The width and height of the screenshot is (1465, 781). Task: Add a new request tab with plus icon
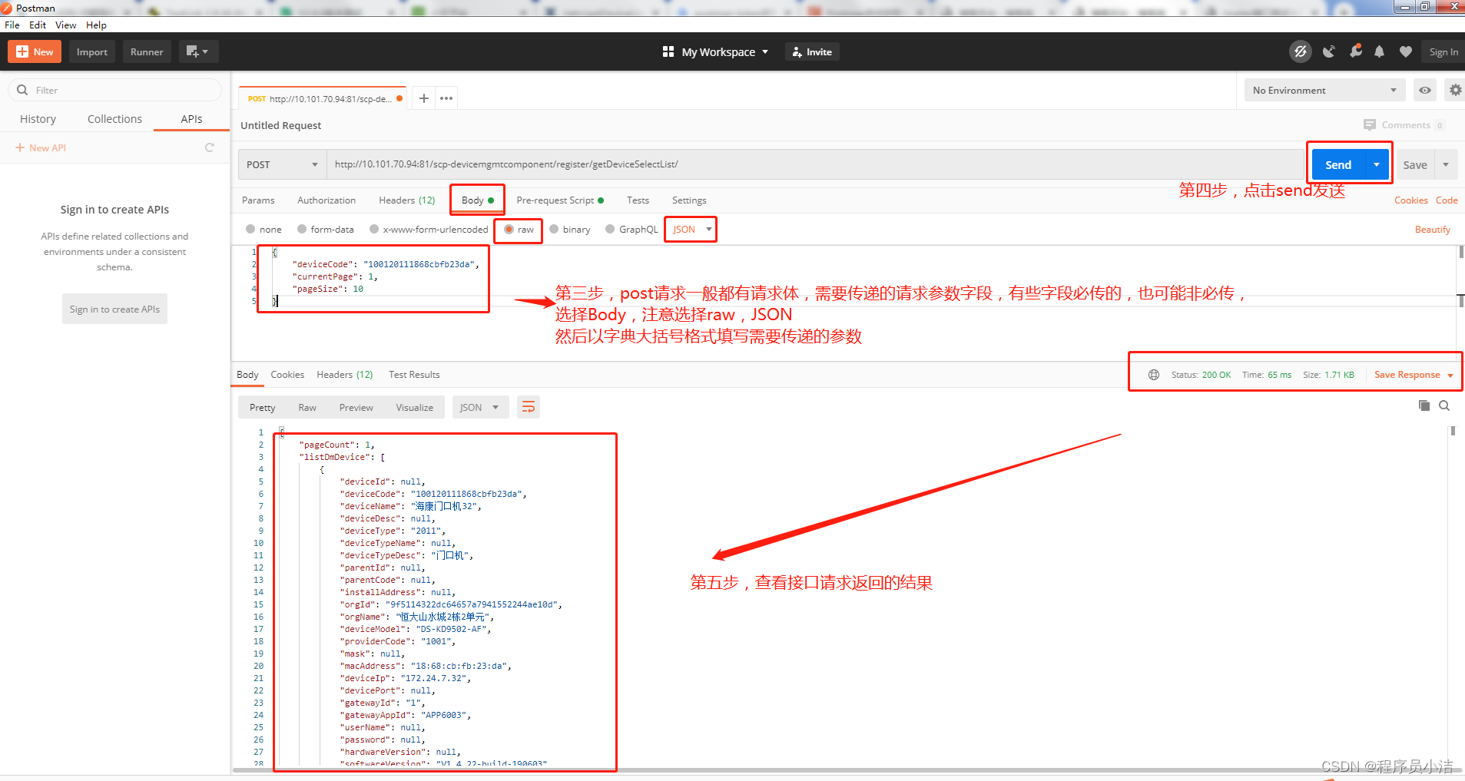pos(423,98)
